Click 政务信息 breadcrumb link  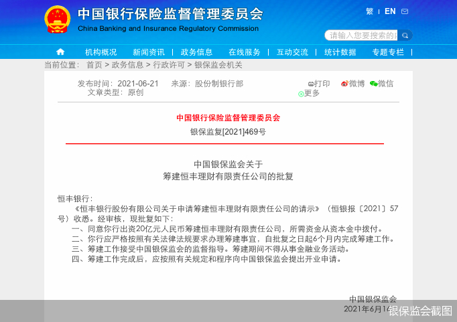tap(128, 65)
